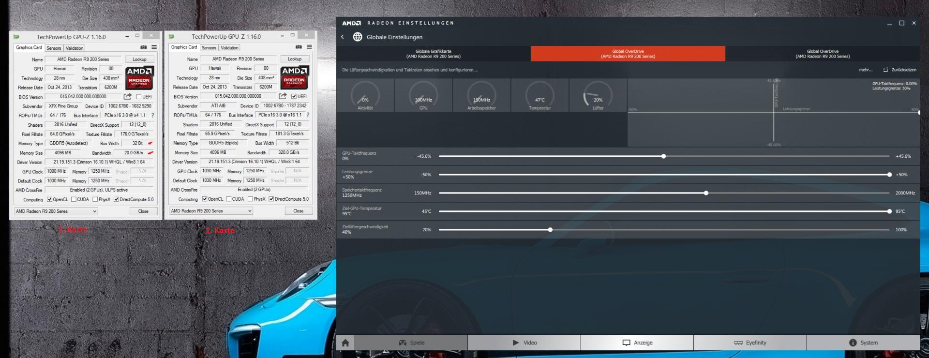Click Lookup button in XFX GPU-Z window
Image resolution: width=929 pixels, height=358 pixels.
tap(140, 59)
